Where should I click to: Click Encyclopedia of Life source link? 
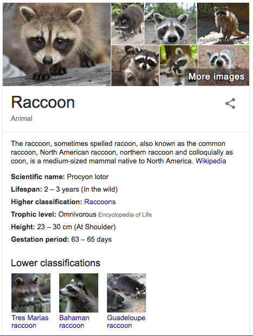click(125, 215)
